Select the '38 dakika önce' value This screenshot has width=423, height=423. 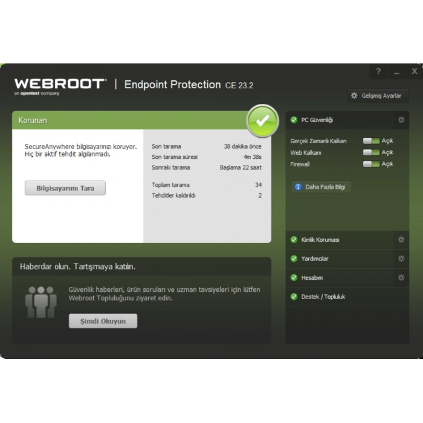(x=242, y=146)
